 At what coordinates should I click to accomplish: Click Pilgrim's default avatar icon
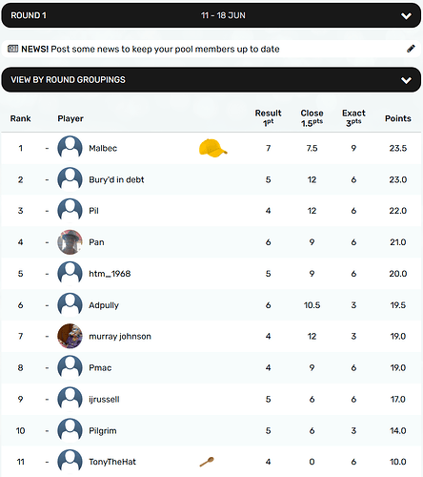tap(70, 430)
